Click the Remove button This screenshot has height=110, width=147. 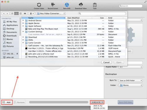click(19, 102)
